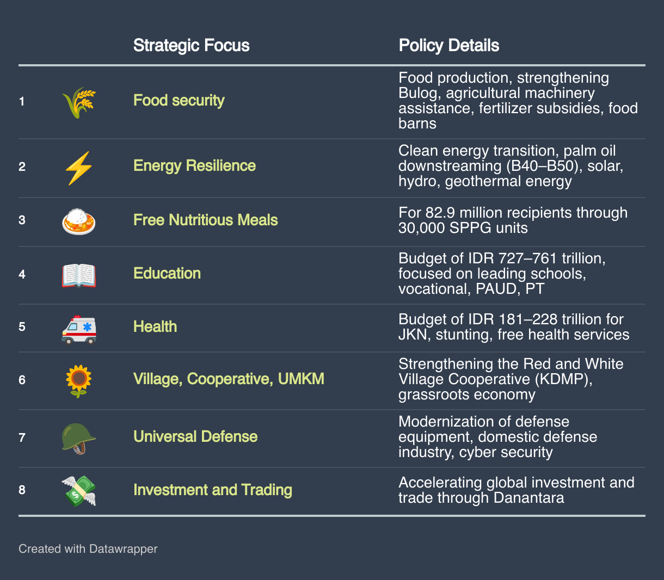Screen dimensions: 664x580
Task: Click the sunflower Village Cooperative icon
Action: pyautogui.click(x=79, y=381)
